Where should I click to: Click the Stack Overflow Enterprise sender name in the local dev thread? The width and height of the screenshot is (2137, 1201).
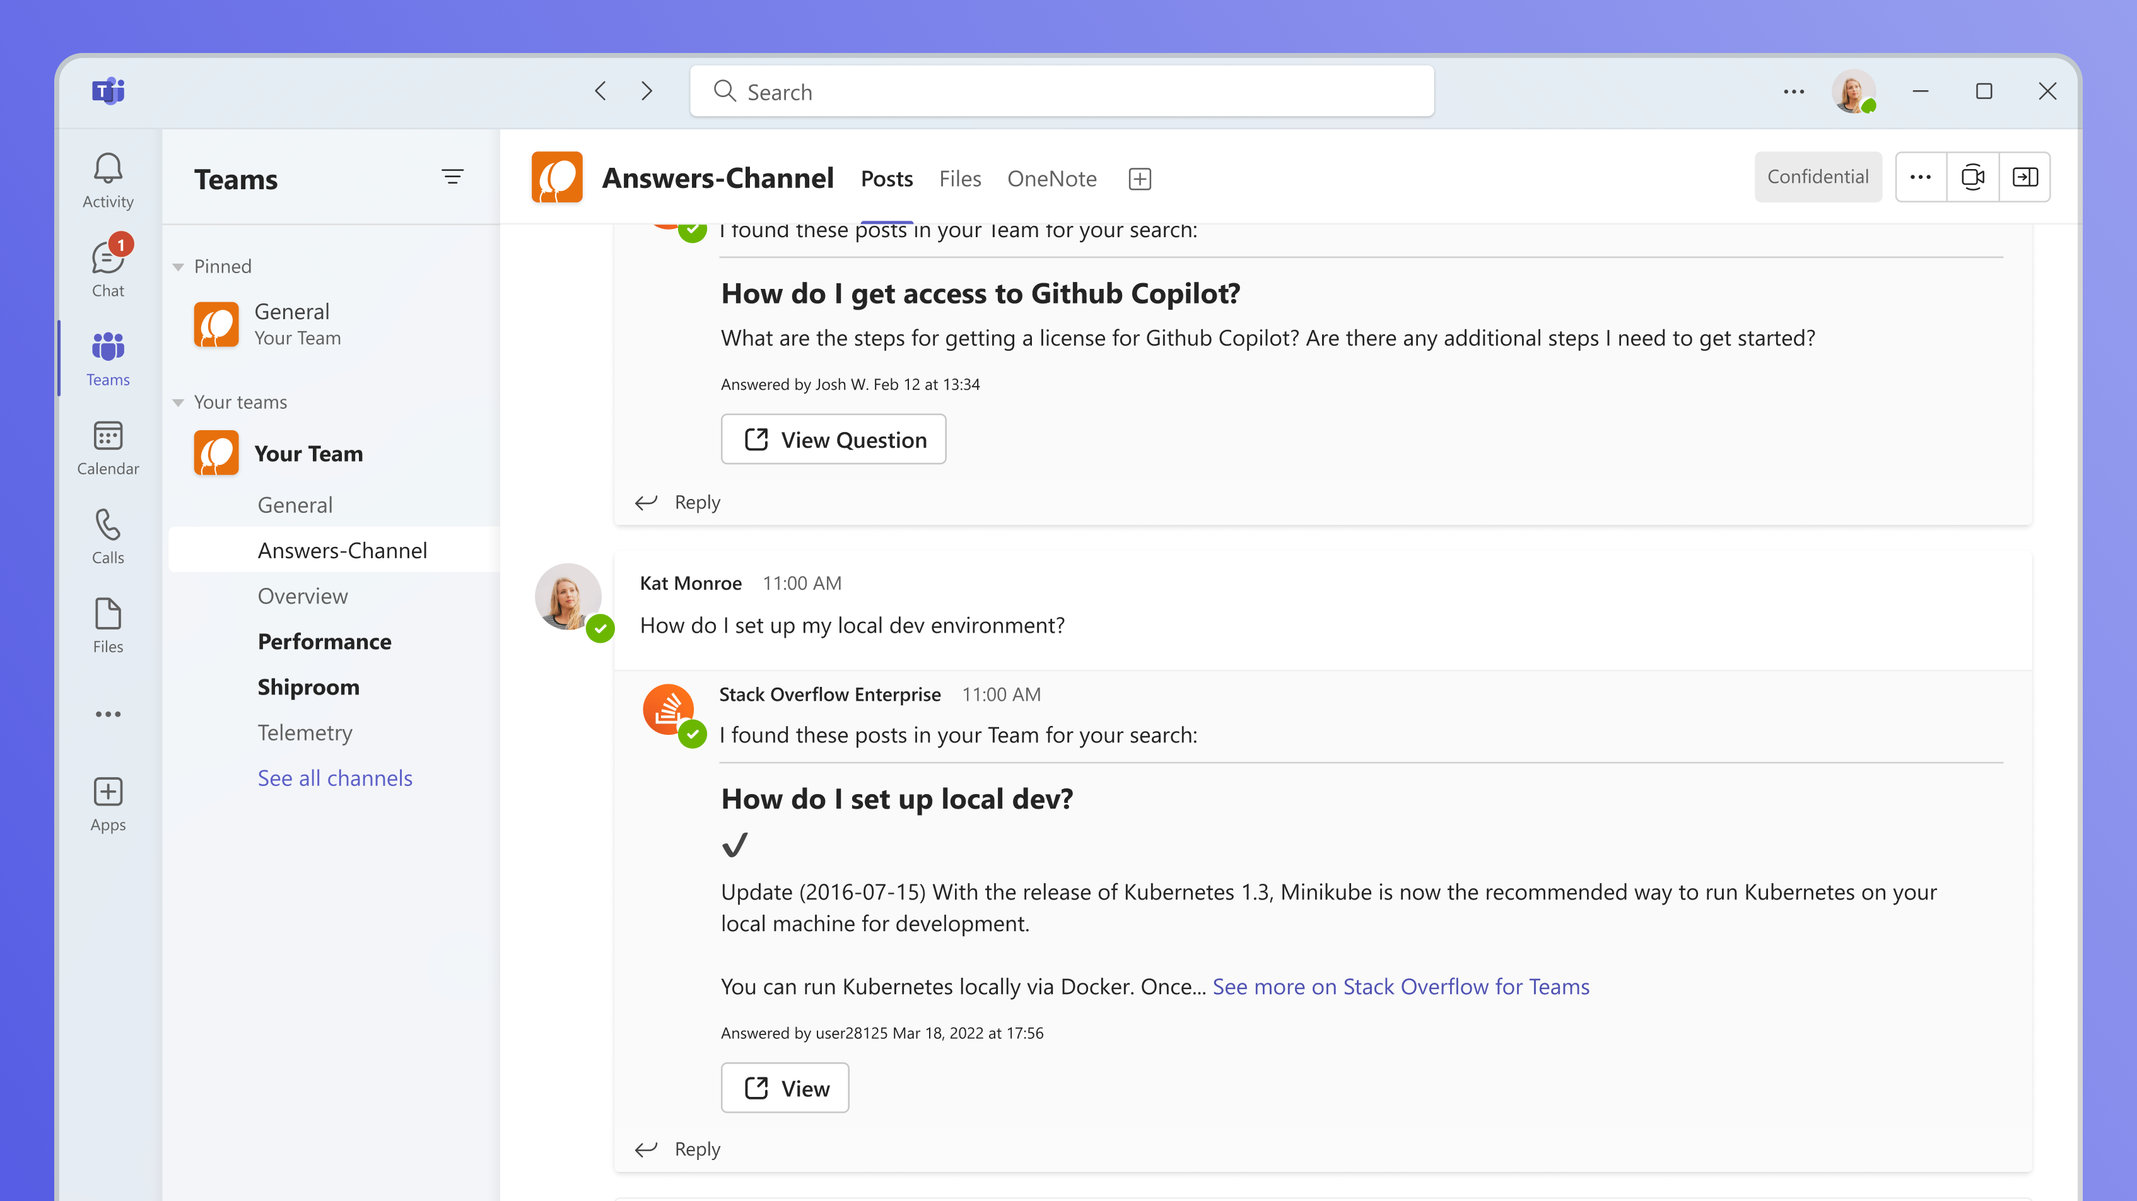point(829,694)
